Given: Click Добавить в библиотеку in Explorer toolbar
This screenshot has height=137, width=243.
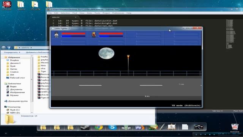Looking at the screenshot, I should point(37,53).
